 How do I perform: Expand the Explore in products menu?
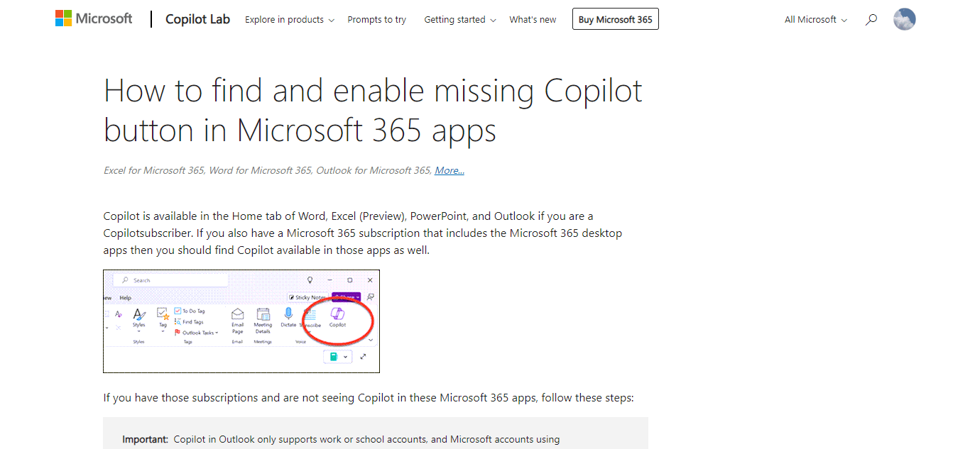(290, 20)
